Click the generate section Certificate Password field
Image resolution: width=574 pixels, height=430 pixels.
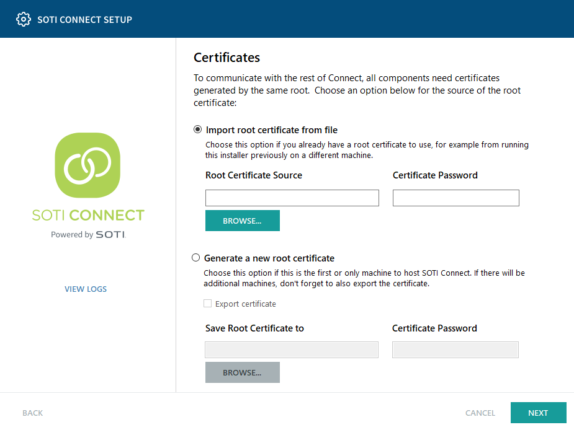(455, 350)
